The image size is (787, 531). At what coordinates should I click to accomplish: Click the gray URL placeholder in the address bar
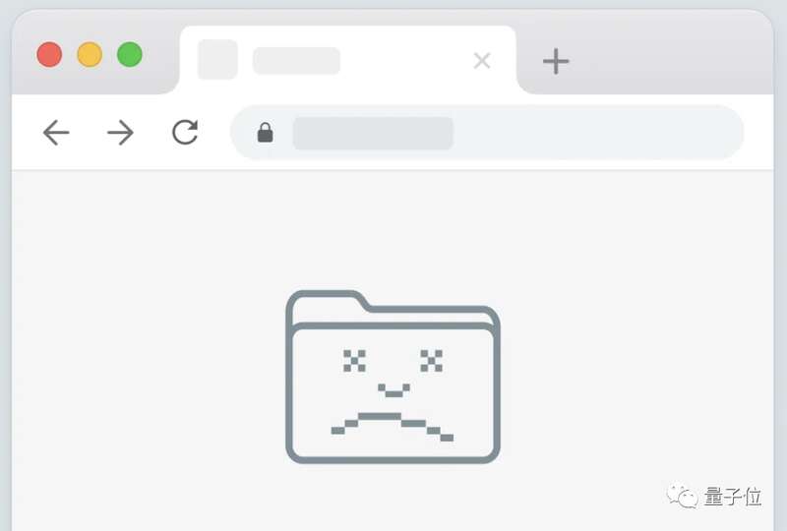tap(373, 133)
